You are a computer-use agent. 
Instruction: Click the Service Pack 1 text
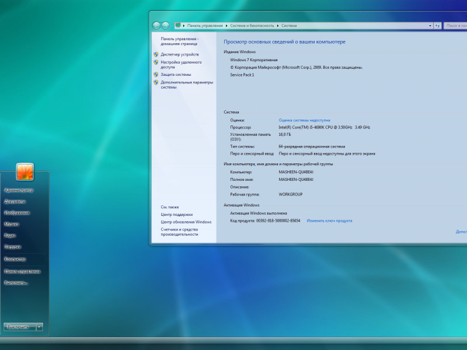[x=242, y=75]
